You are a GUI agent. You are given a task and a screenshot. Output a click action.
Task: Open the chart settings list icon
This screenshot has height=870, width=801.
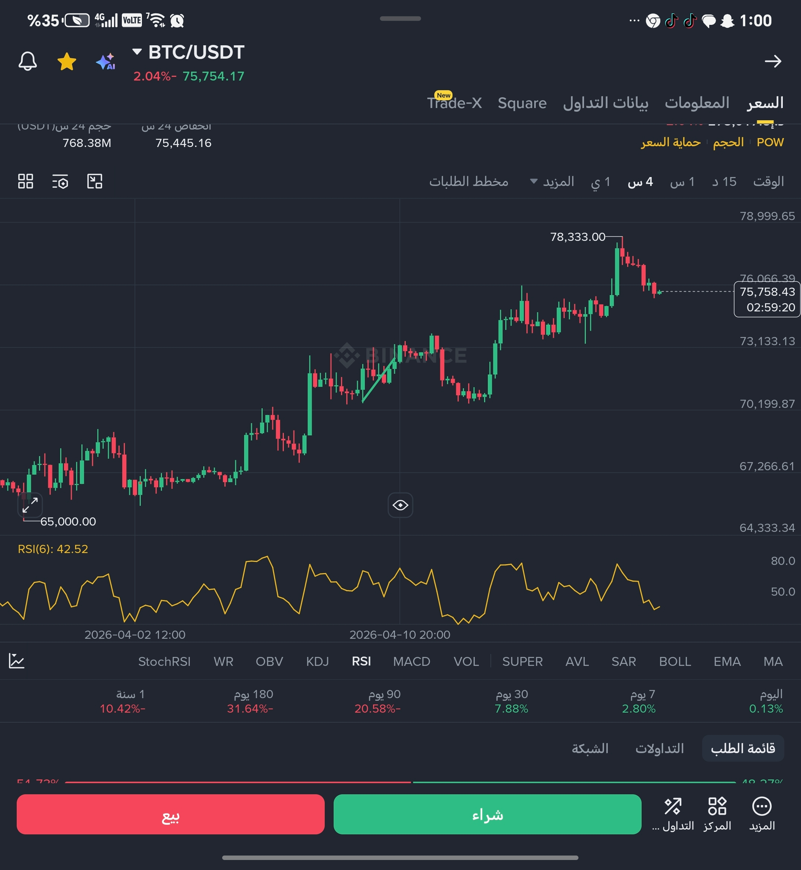60,181
